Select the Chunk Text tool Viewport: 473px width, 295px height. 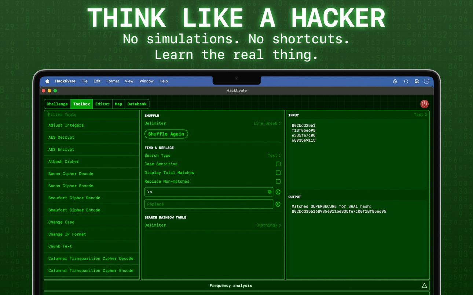point(92,246)
